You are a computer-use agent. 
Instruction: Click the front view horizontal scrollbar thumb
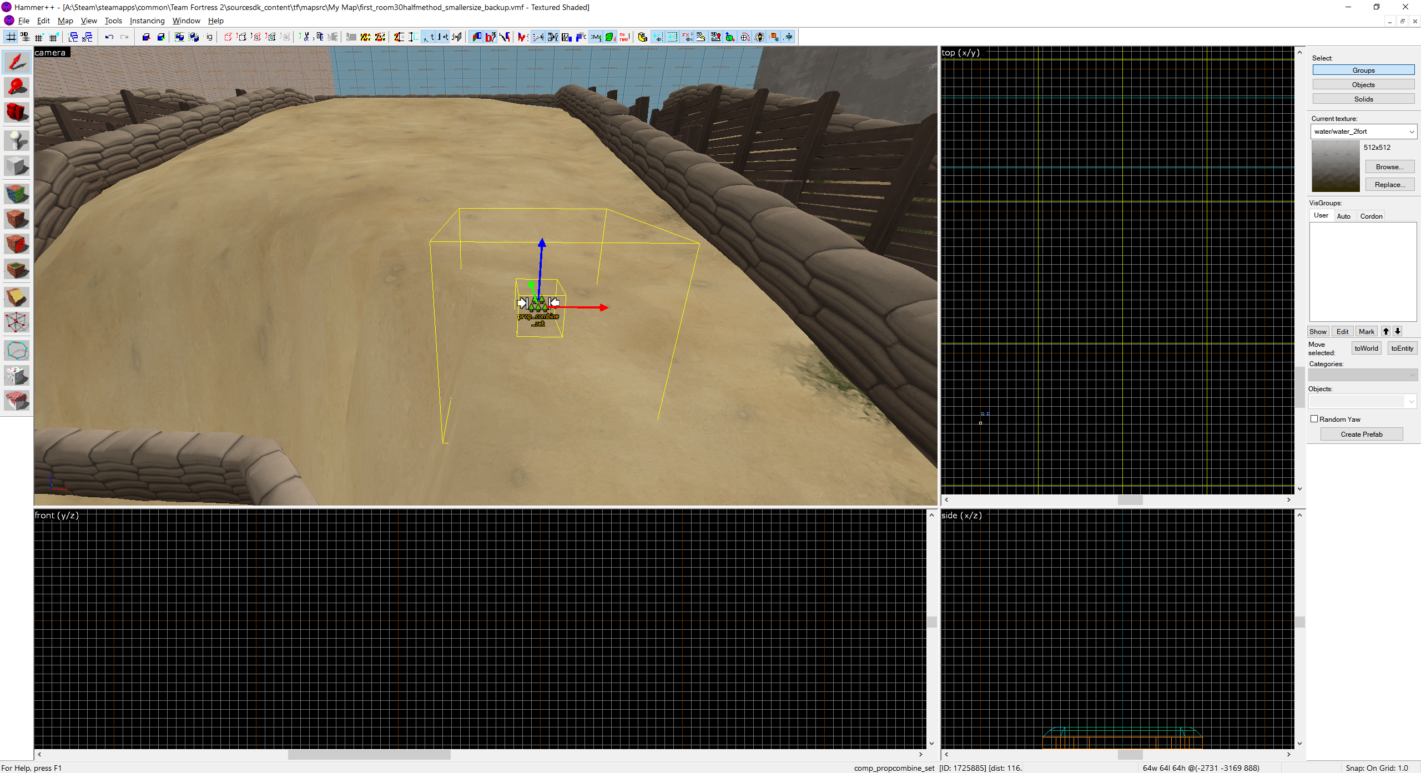369,755
